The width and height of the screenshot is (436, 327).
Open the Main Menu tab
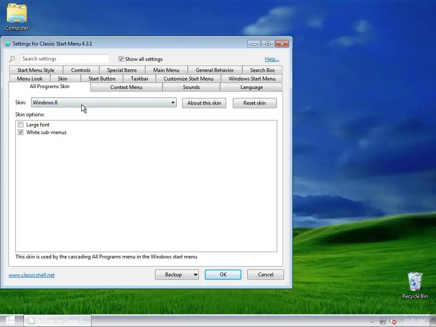pyautogui.click(x=166, y=70)
